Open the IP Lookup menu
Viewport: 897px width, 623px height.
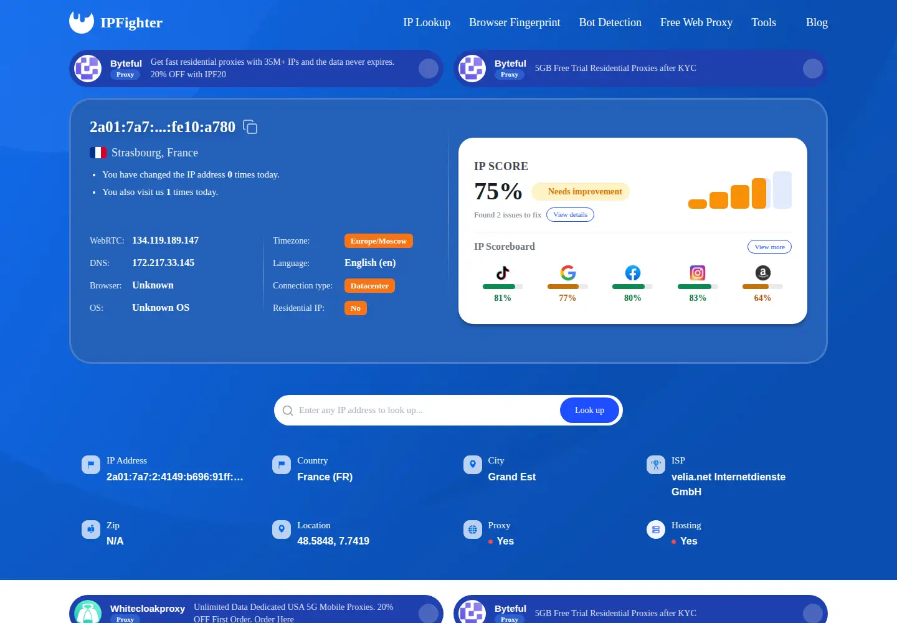(427, 22)
